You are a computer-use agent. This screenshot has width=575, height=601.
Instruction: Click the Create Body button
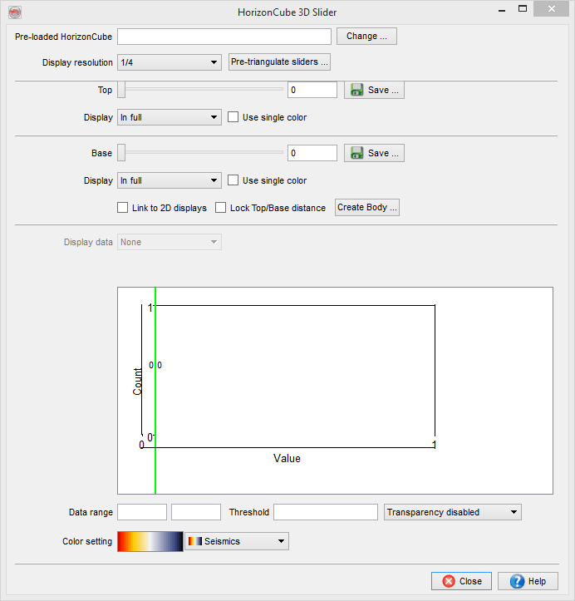pyautogui.click(x=367, y=207)
